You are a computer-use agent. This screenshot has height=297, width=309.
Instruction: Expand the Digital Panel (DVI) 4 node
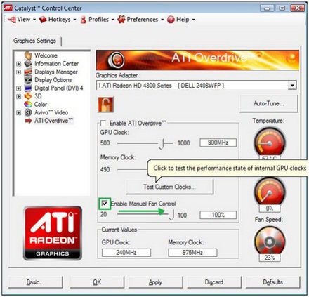(19, 88)
